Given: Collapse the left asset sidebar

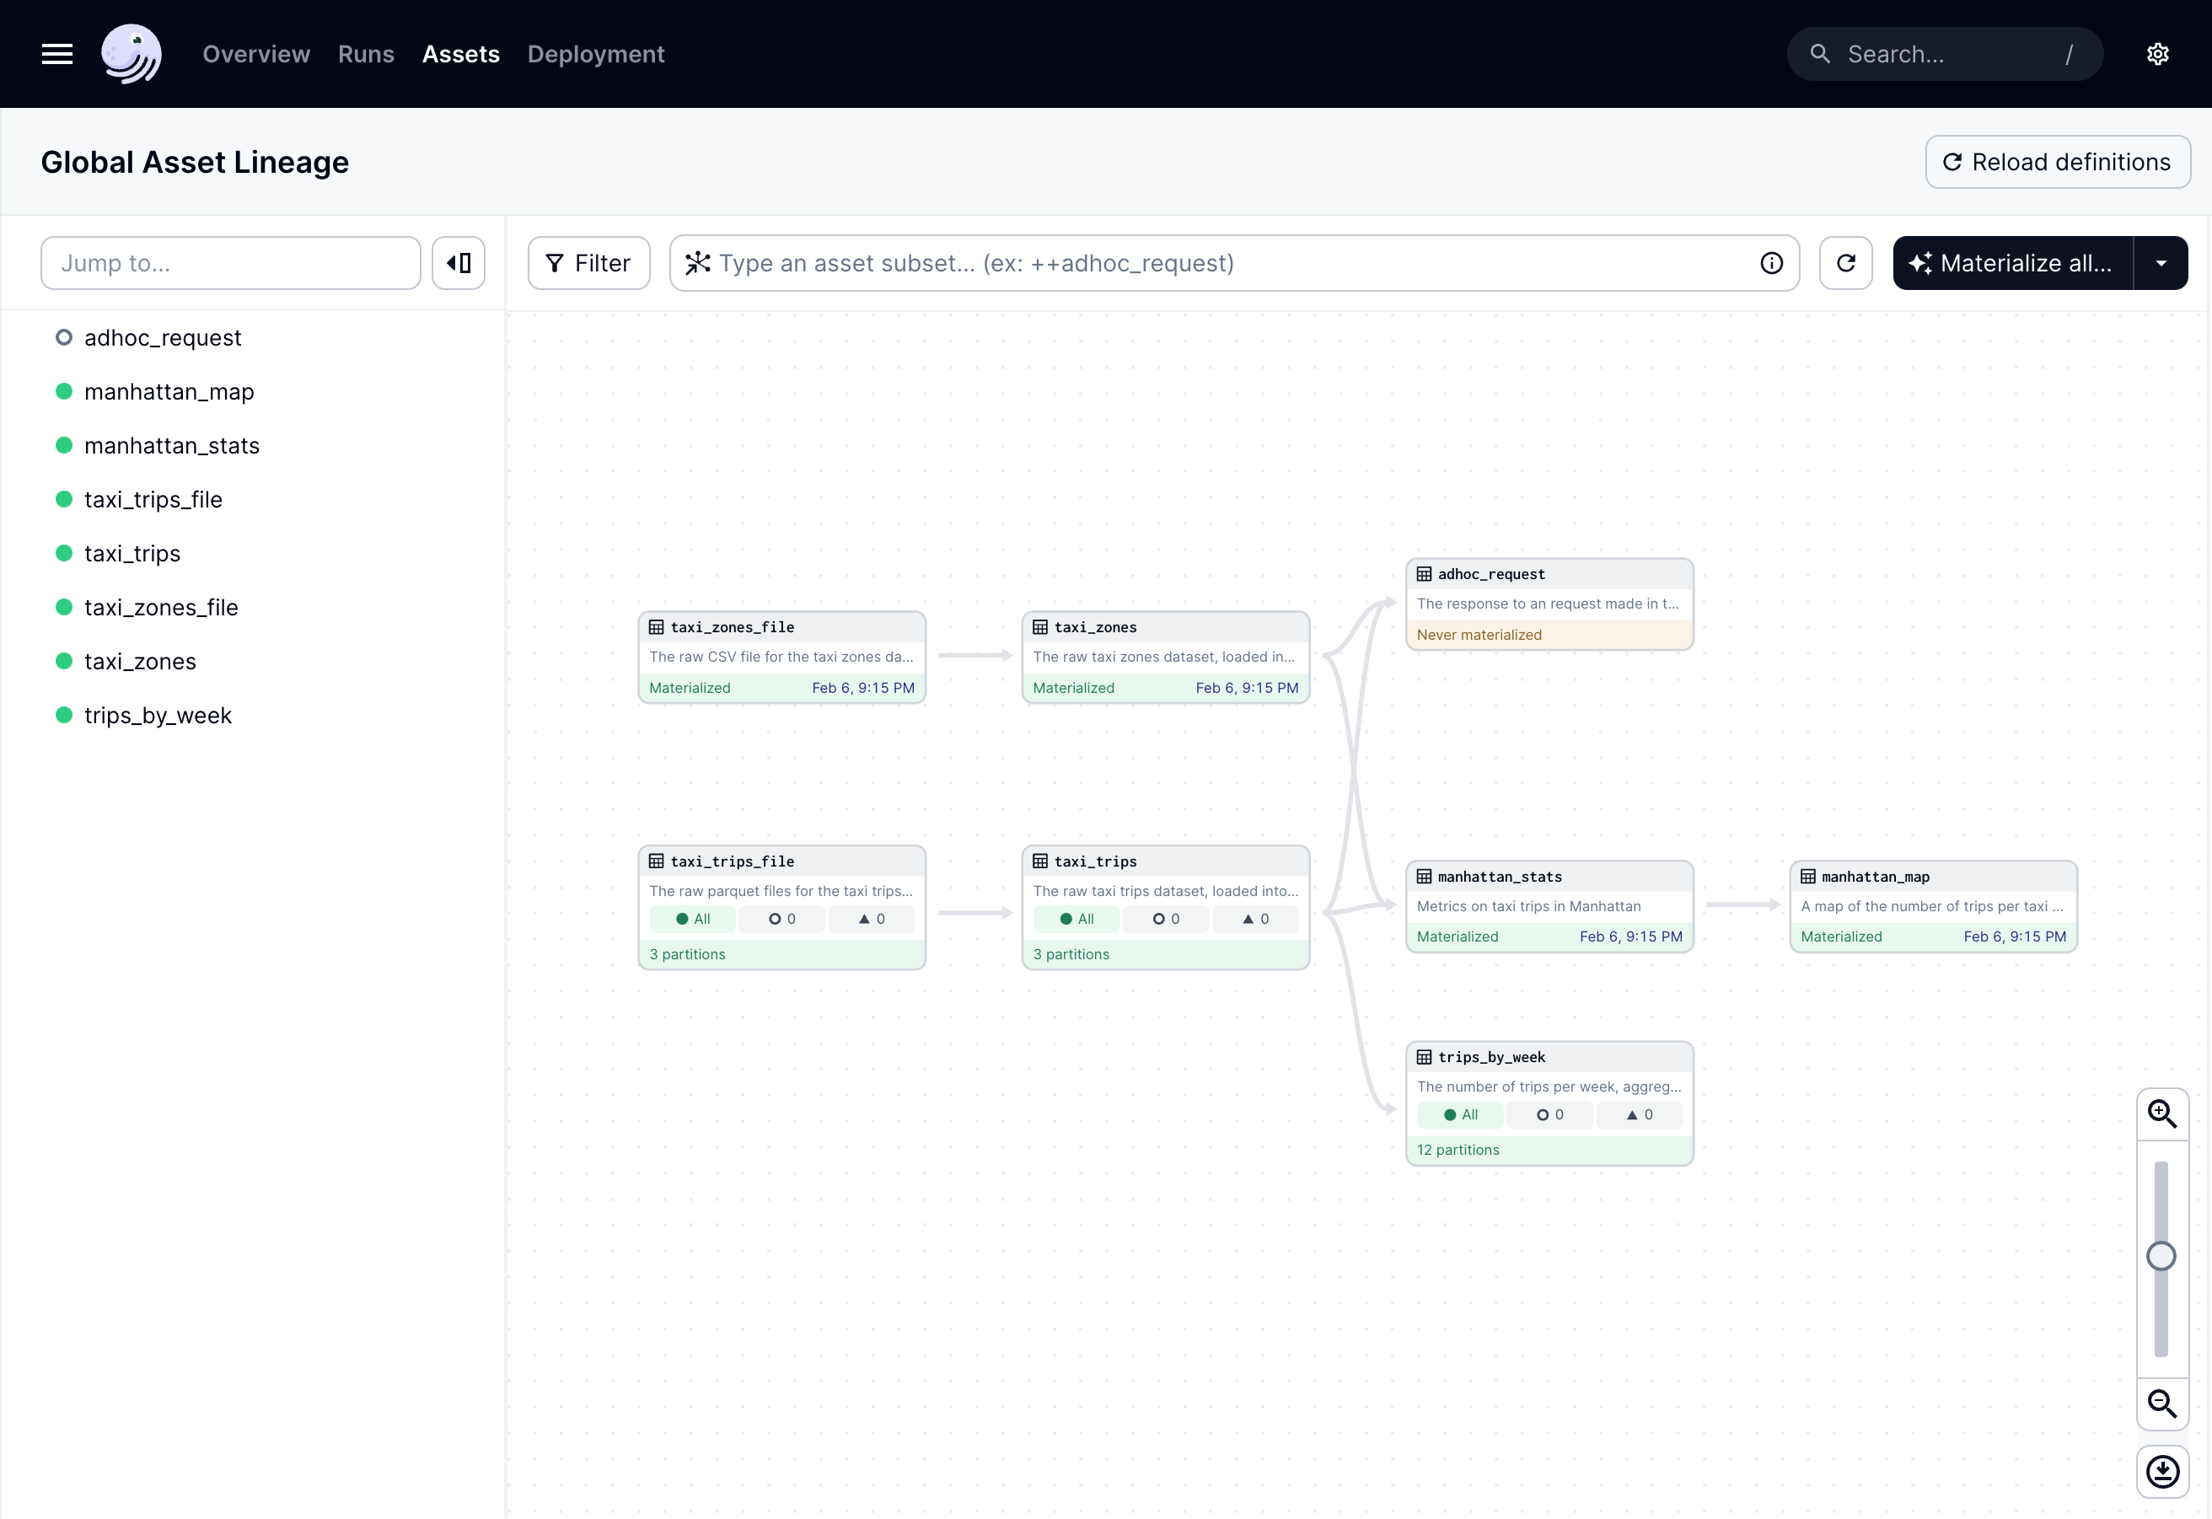Looking at the screenshot, I should click(459, 263).
